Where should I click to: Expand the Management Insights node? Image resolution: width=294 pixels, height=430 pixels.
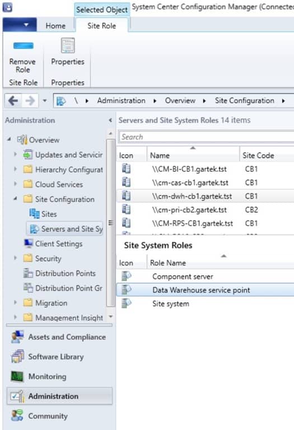coord(15,317)
